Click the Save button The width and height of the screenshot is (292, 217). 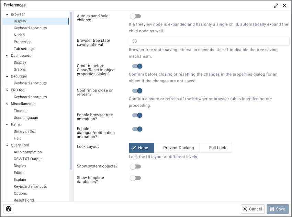[278, 209]
